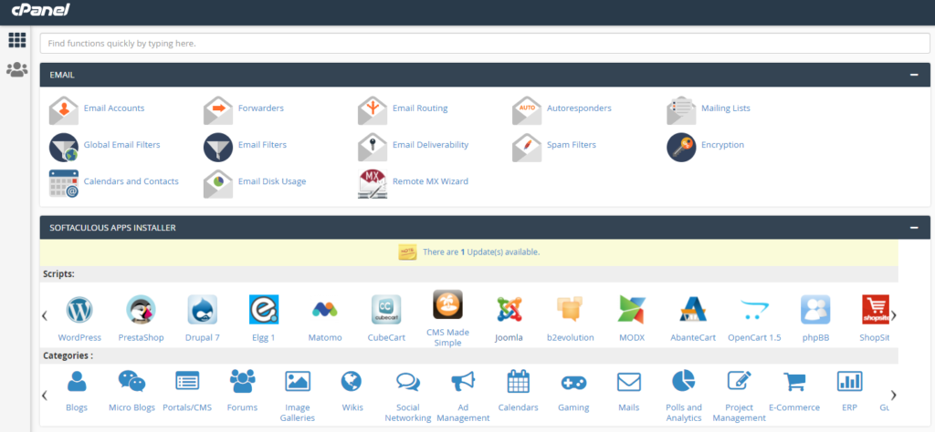The width and height of the screenshot is (935, 432).
Task: Launch the Joomla script icon
Action: point(510,310)
